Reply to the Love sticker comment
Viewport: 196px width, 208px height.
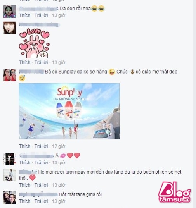tap(41, 62)
